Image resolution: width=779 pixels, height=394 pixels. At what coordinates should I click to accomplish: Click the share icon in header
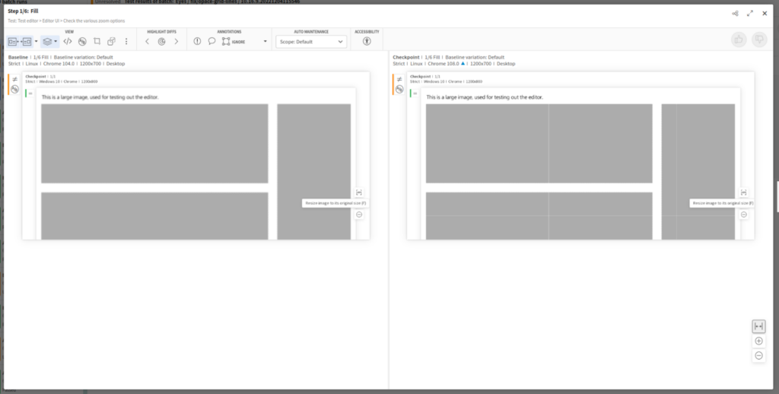tap(735, 13)
